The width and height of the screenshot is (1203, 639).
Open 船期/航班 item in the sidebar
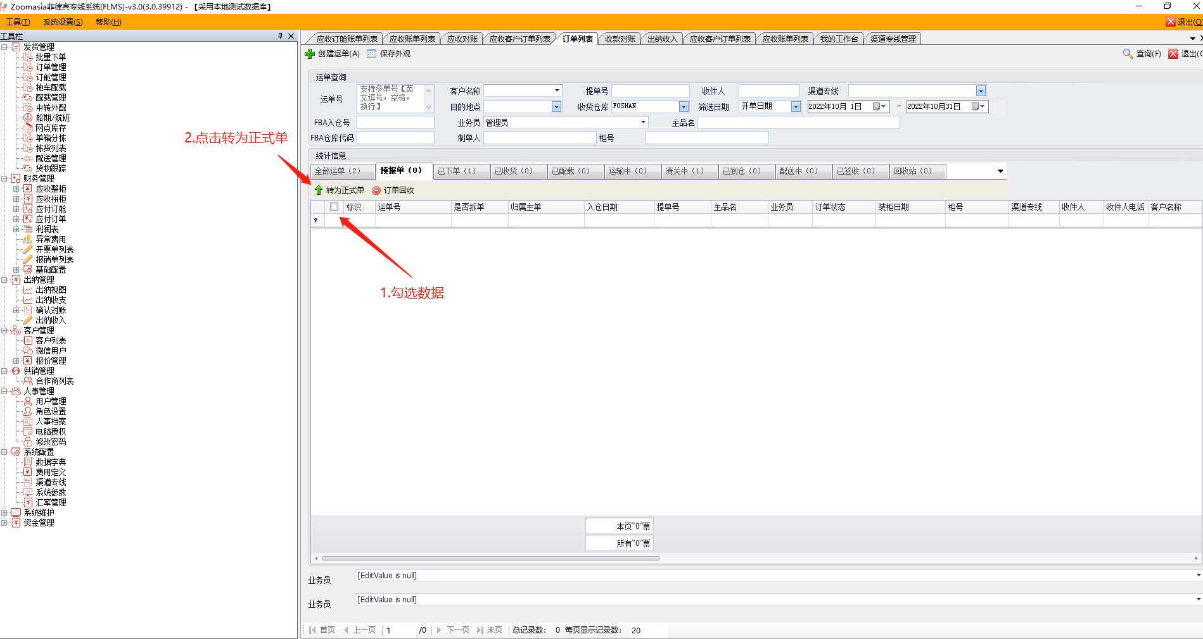click(53, 118)
